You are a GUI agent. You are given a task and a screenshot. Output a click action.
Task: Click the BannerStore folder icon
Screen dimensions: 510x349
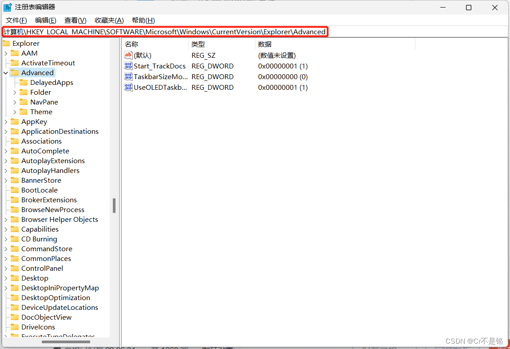click(x=15, y=180)
